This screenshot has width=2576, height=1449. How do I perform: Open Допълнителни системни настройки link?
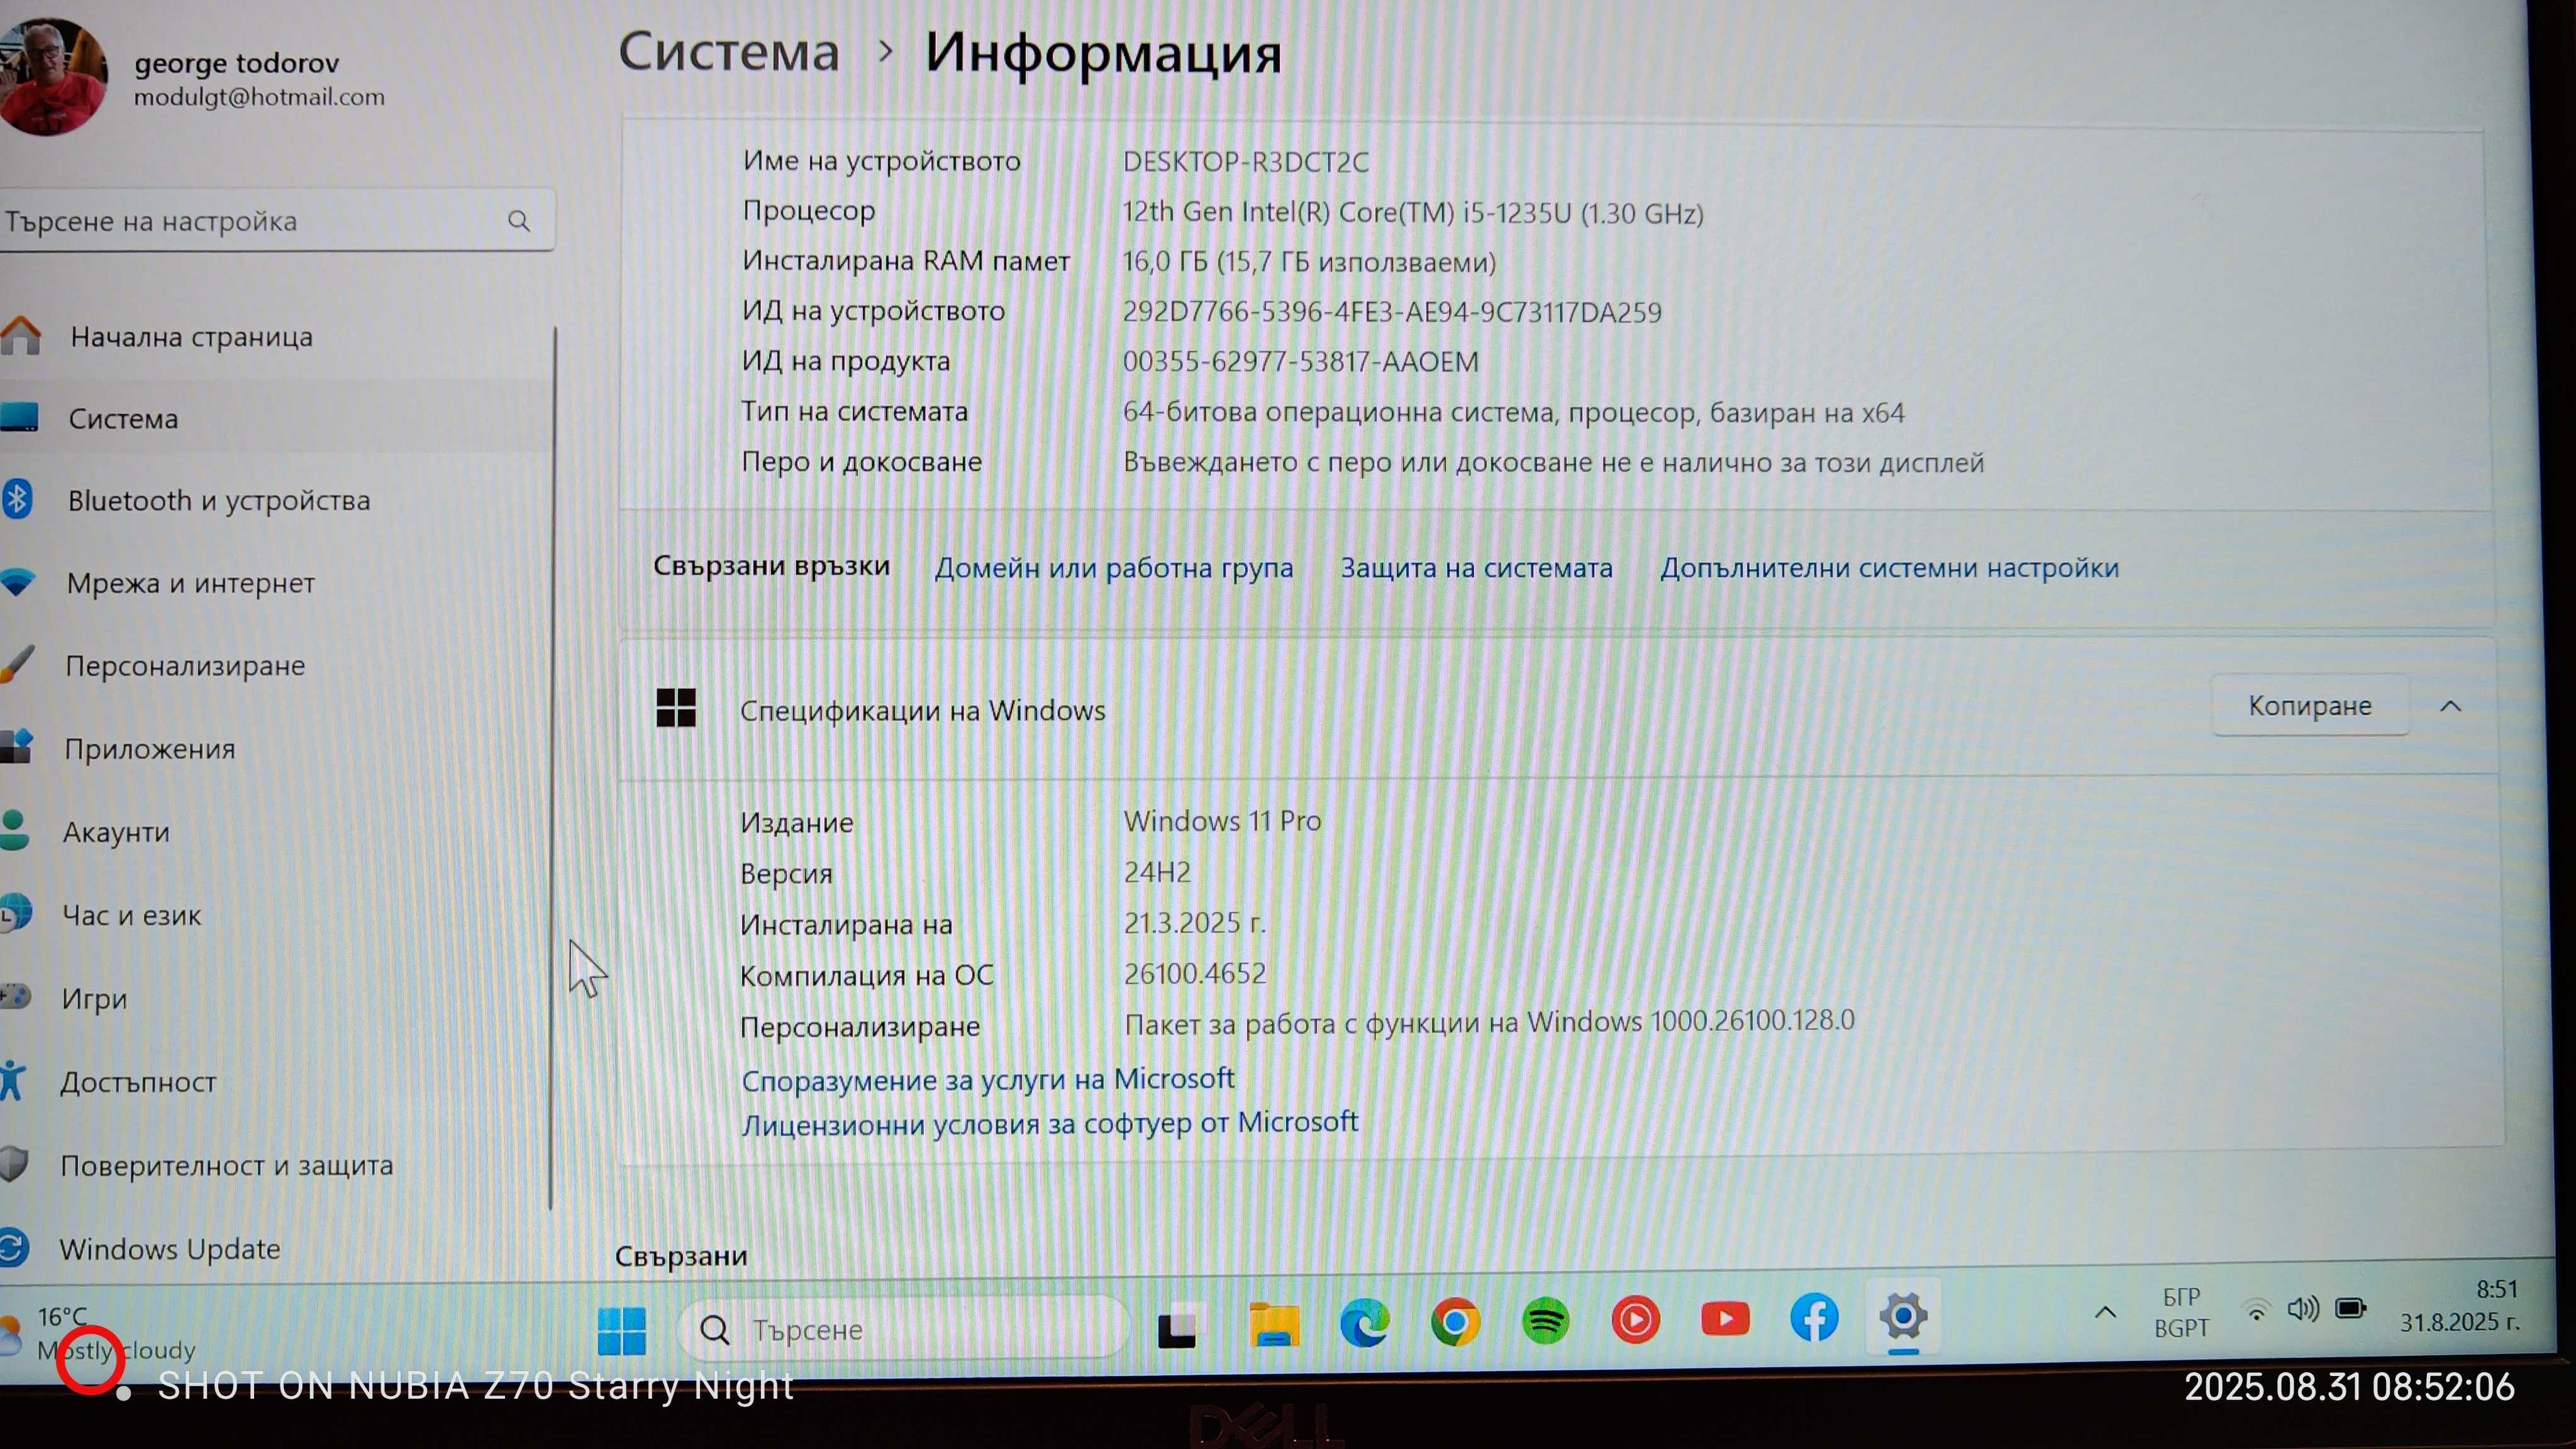1889,568
